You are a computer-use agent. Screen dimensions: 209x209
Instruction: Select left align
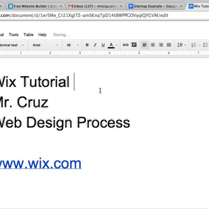point(145,45)
